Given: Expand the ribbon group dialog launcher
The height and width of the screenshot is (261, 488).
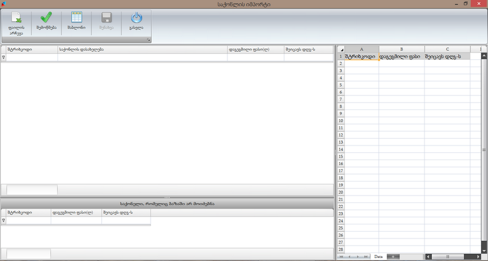Looking at the screenshot, I should [x=148, y=40].
